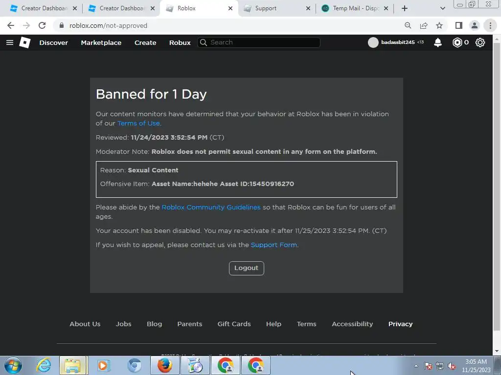Open the Support Form link

(274, 245)
